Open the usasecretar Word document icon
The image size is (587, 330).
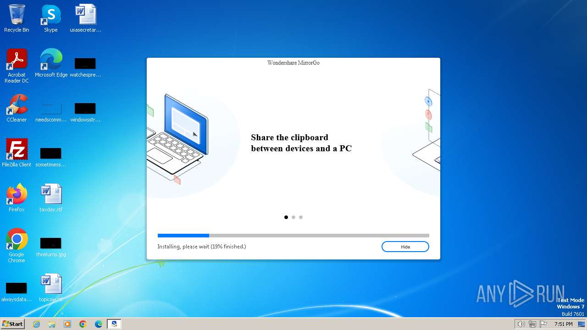(85, 18)
